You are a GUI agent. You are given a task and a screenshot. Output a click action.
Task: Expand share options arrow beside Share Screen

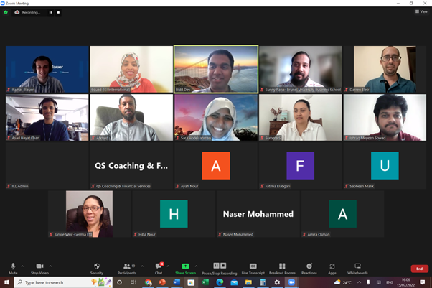(x=196, y=266)
